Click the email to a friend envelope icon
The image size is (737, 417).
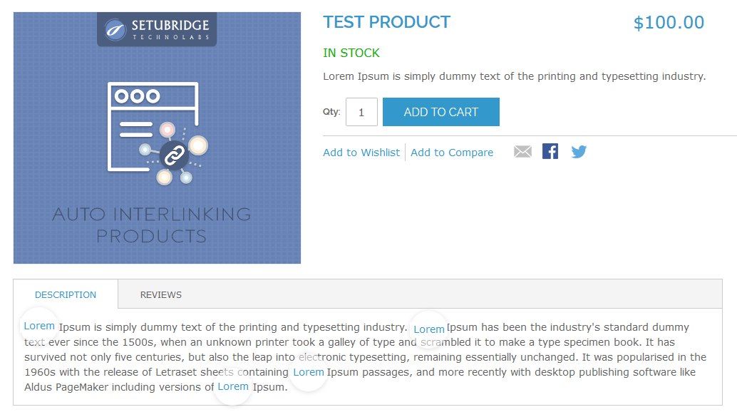click(522, 152)
